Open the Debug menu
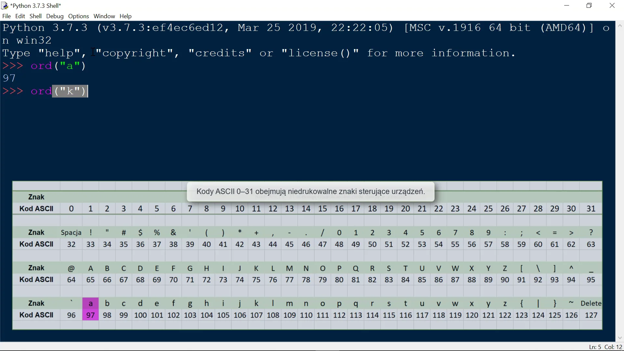624x351 pixels. point(55,16)
